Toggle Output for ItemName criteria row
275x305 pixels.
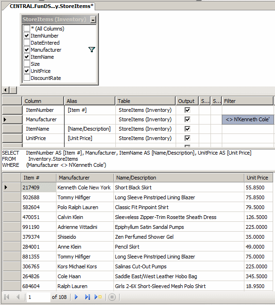coord(187,129)
